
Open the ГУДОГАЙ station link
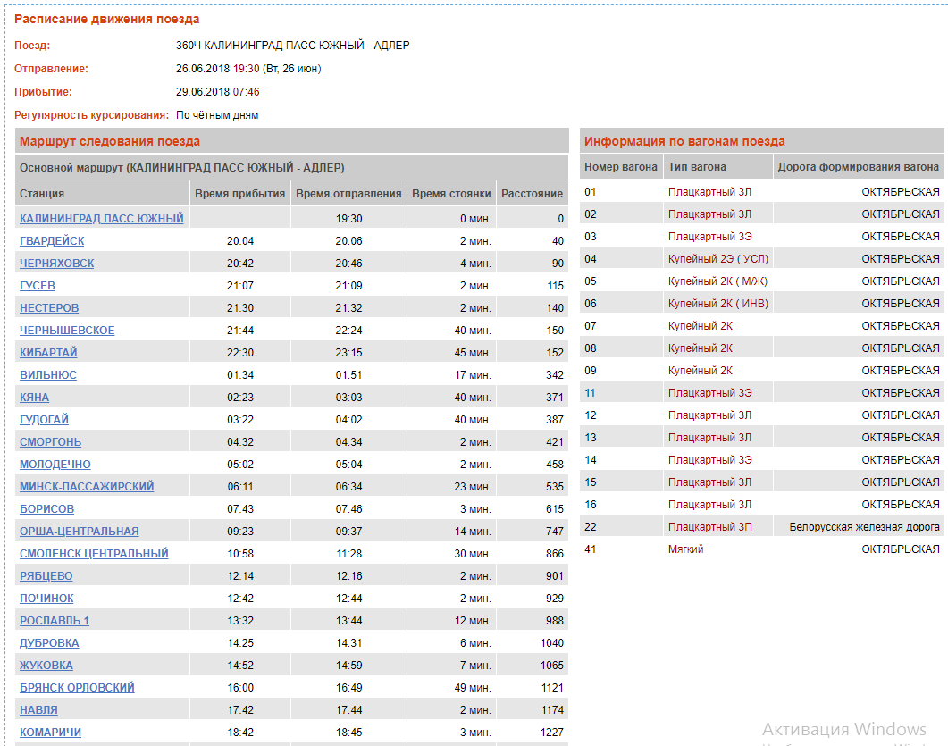point(44,420)
